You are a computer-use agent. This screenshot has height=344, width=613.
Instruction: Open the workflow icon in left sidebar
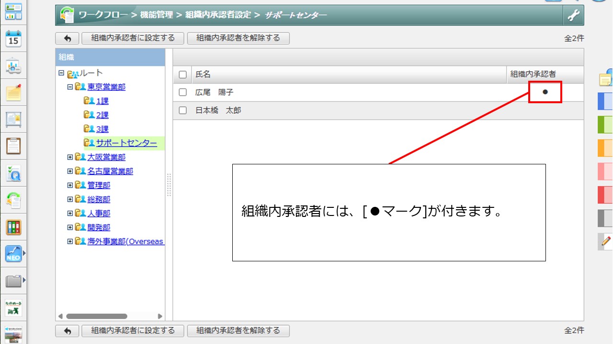13,200
